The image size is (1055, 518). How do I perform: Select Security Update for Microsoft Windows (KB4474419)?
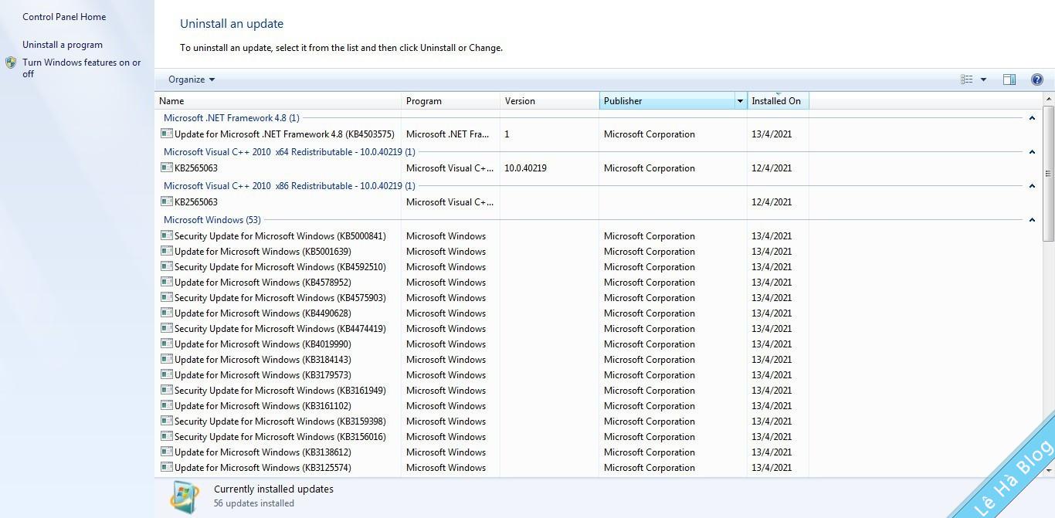280,329
